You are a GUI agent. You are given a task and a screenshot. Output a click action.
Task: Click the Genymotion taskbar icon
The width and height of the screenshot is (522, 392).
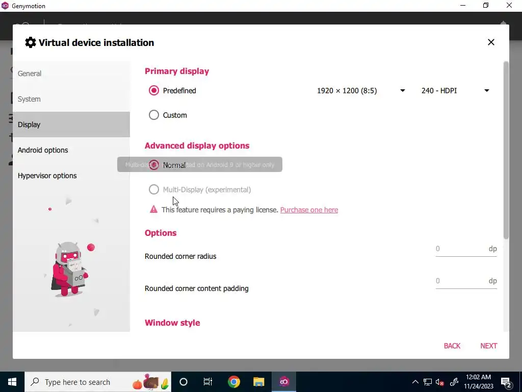(x=284, y=382)
